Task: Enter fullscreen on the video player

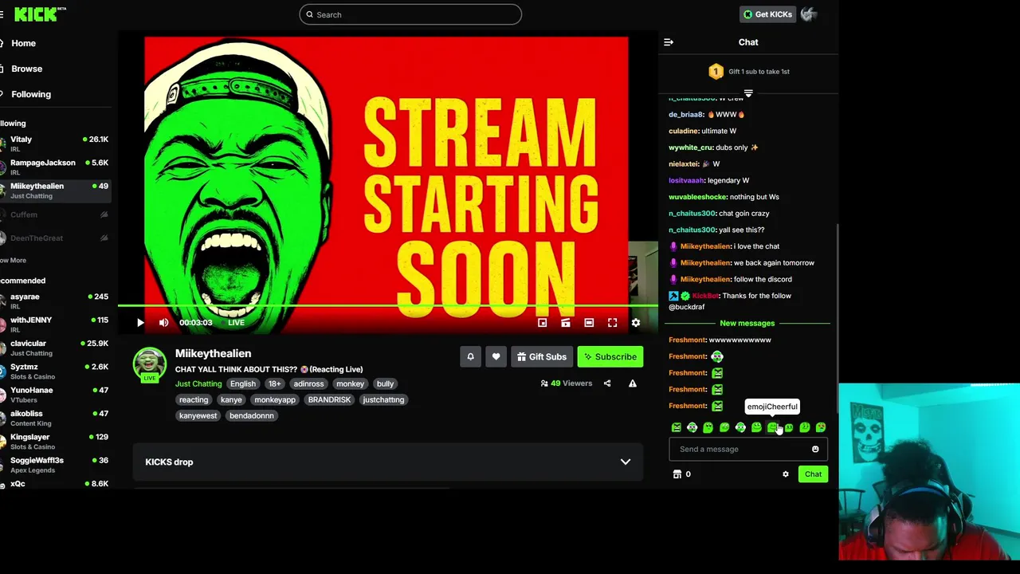Action: click(612, 322)
